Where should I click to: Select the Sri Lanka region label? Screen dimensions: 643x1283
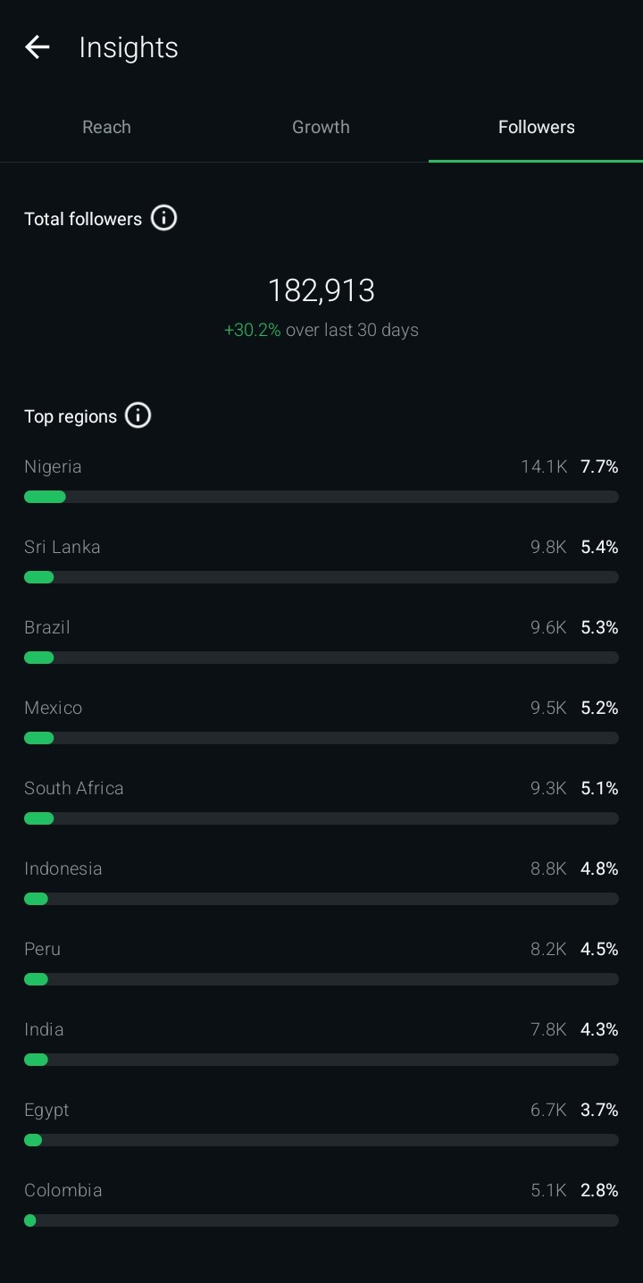click(x=63, y=547)
